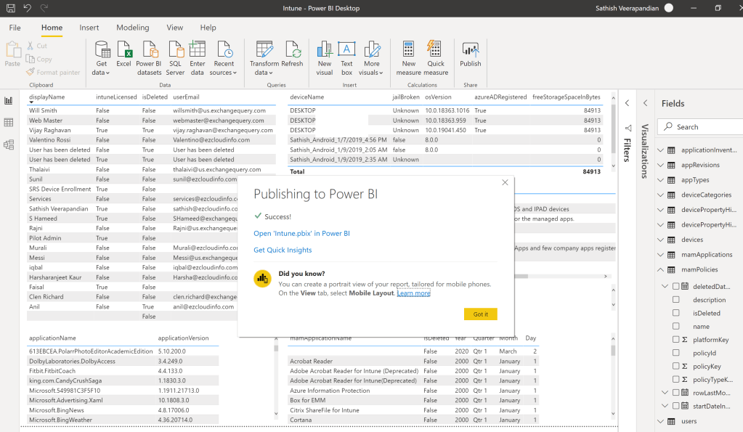Close the Publishing to Power BI dialog

505,183
